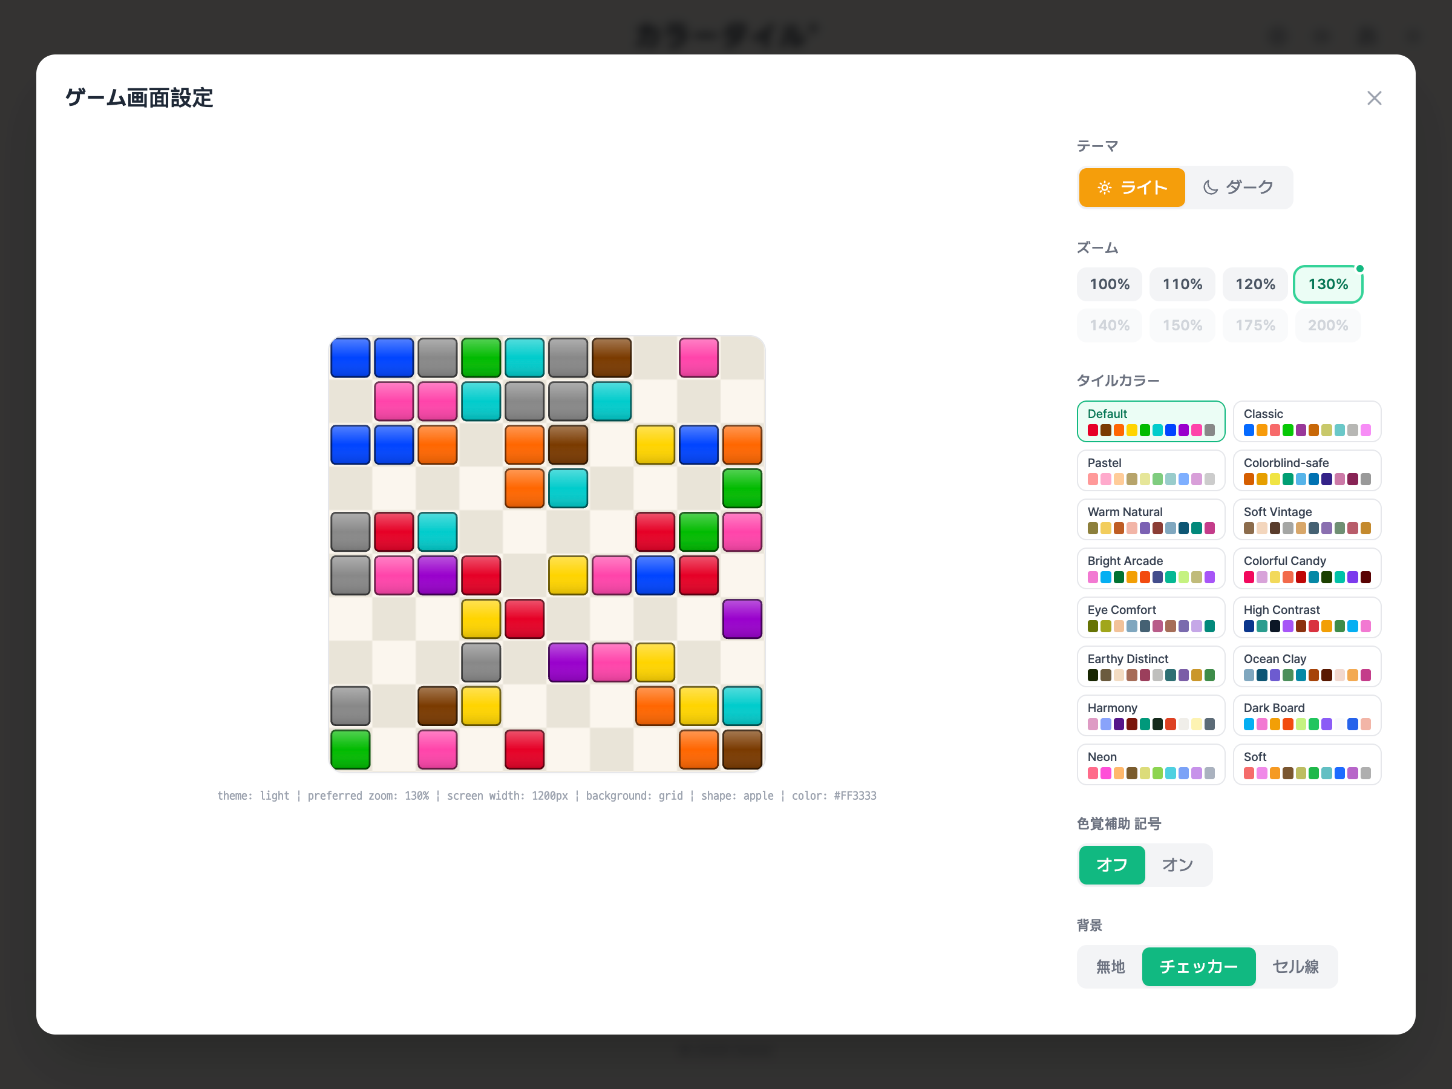Choose the disabled 140% zoom button
Viewport: 1452px width, 1089px height.
[x=1110, y=325]
